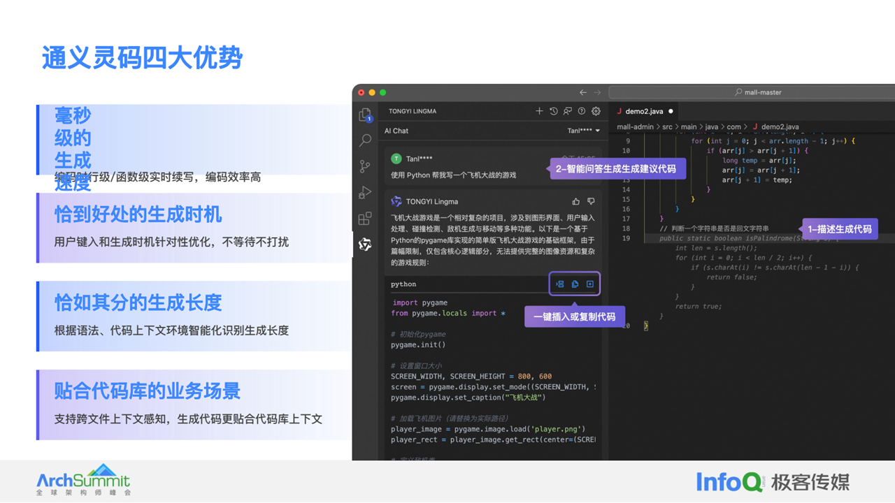Viewport: 895px width, 503px height.
Task: Click the AI Chat label
Action: (396, 131)
